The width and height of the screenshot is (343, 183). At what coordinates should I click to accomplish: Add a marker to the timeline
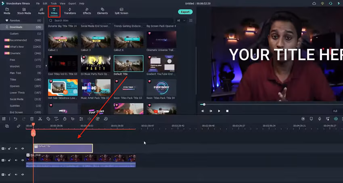311,119
